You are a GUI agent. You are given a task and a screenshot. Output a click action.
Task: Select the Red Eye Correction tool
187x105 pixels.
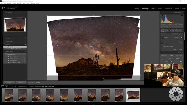point(169,31)
